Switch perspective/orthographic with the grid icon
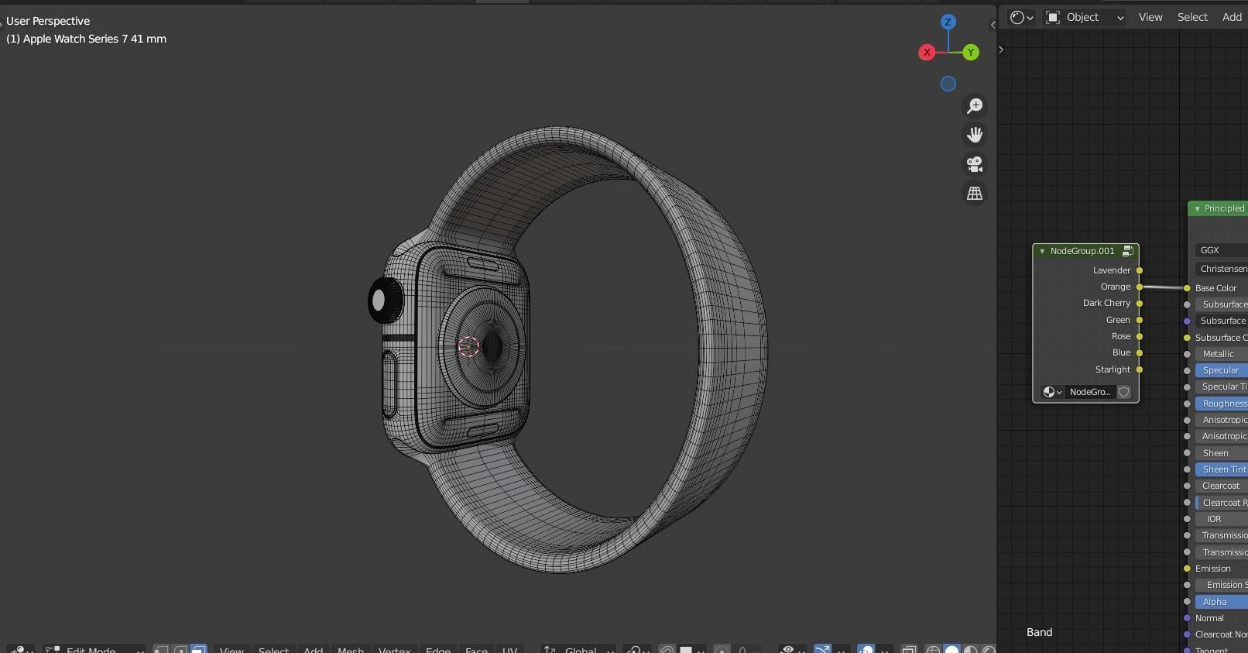 coord(975,194)
